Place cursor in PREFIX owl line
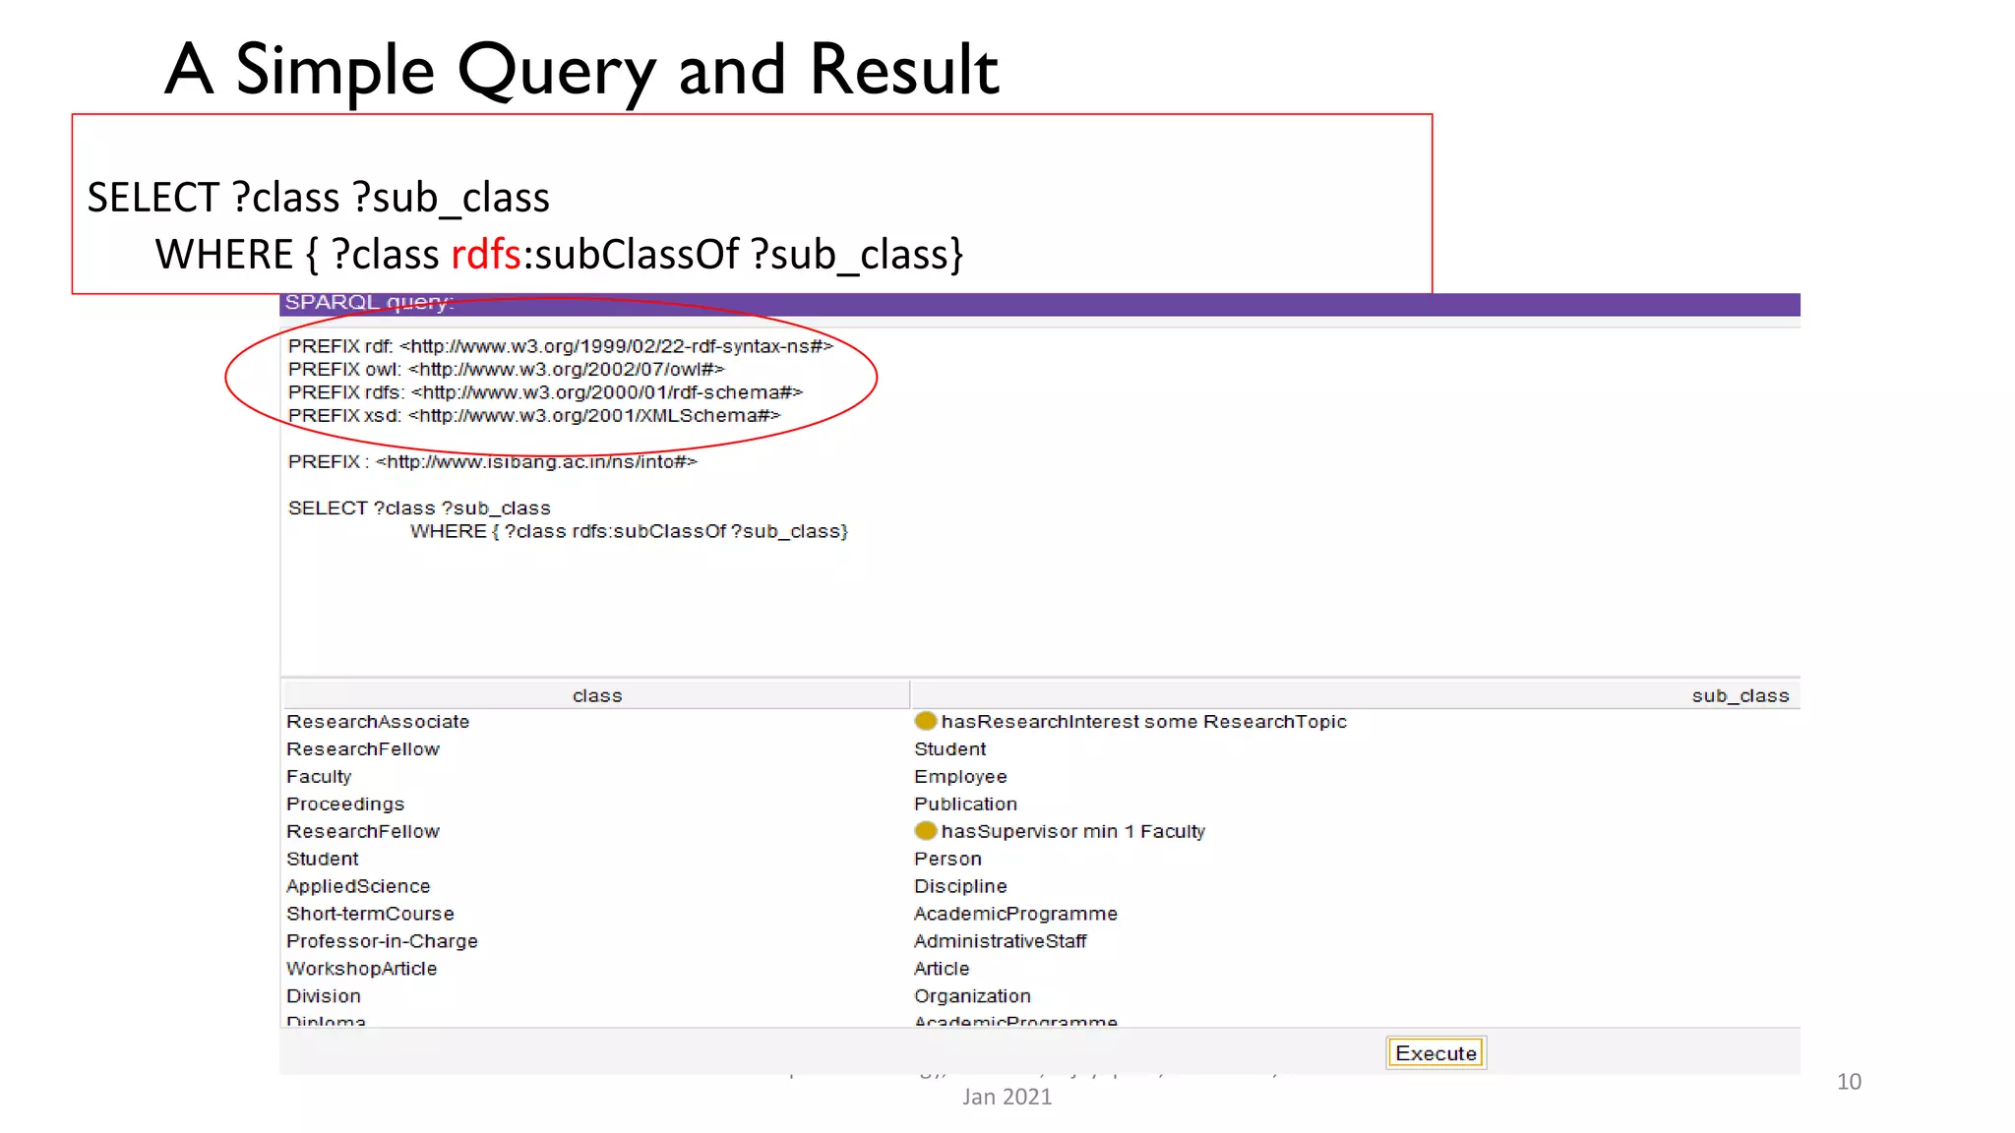This screenshot has width=2015, height=1133. click(506, 370)
